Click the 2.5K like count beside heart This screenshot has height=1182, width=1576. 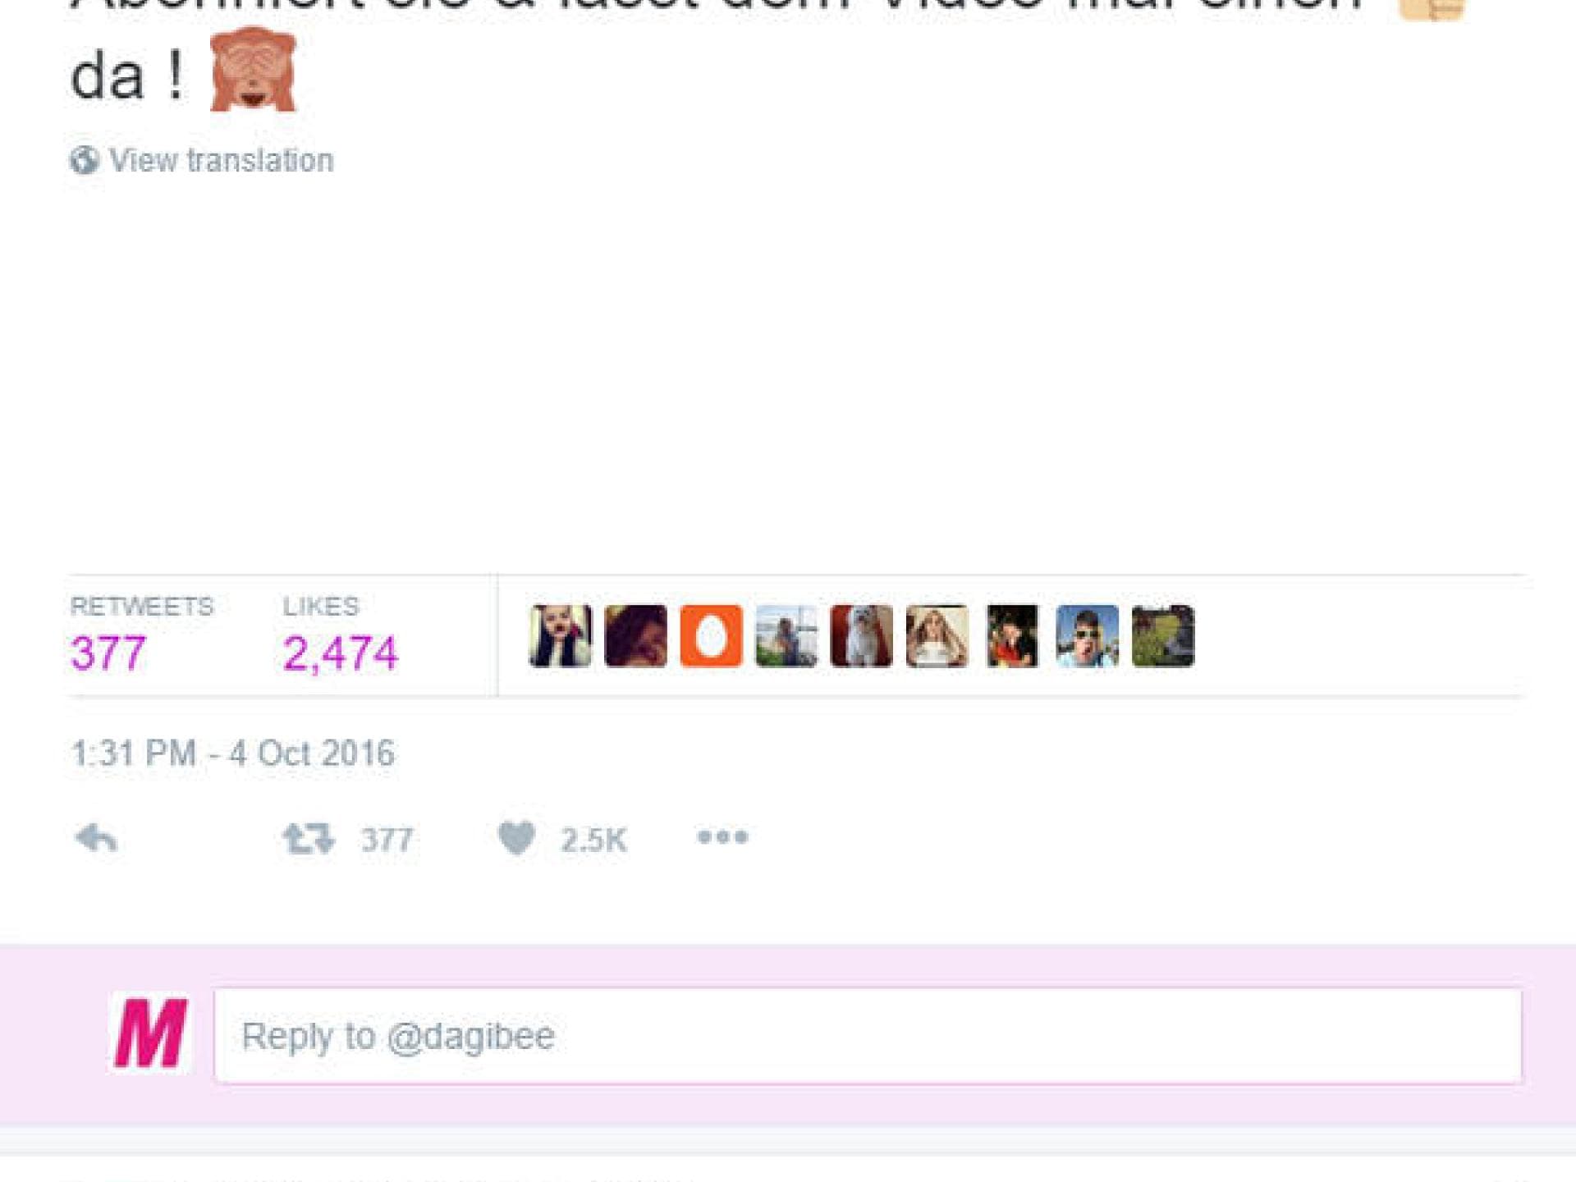(593, 840)
